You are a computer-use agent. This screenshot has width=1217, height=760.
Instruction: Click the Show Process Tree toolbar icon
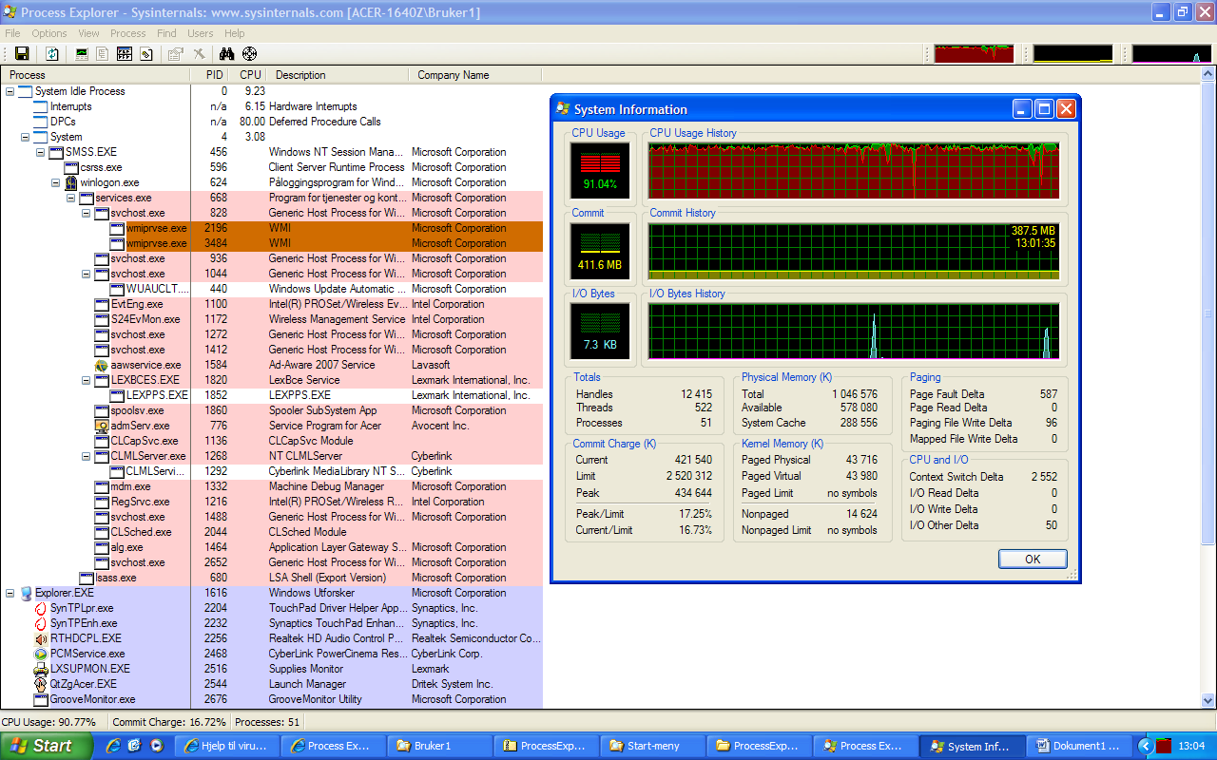pos(103,54)
